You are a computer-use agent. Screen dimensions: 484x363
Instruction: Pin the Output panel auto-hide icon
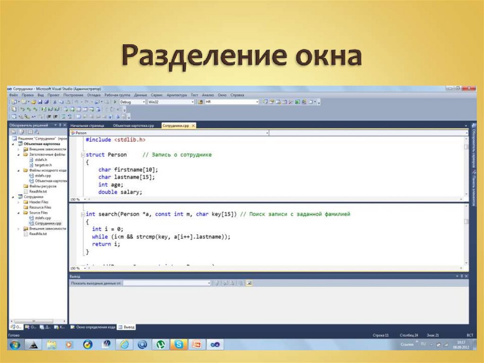pos(462,276)
